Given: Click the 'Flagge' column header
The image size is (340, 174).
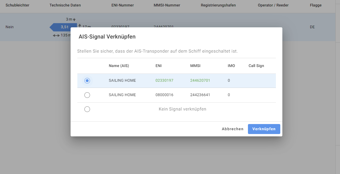Looking at the screenshot, I should click(316, 5).
